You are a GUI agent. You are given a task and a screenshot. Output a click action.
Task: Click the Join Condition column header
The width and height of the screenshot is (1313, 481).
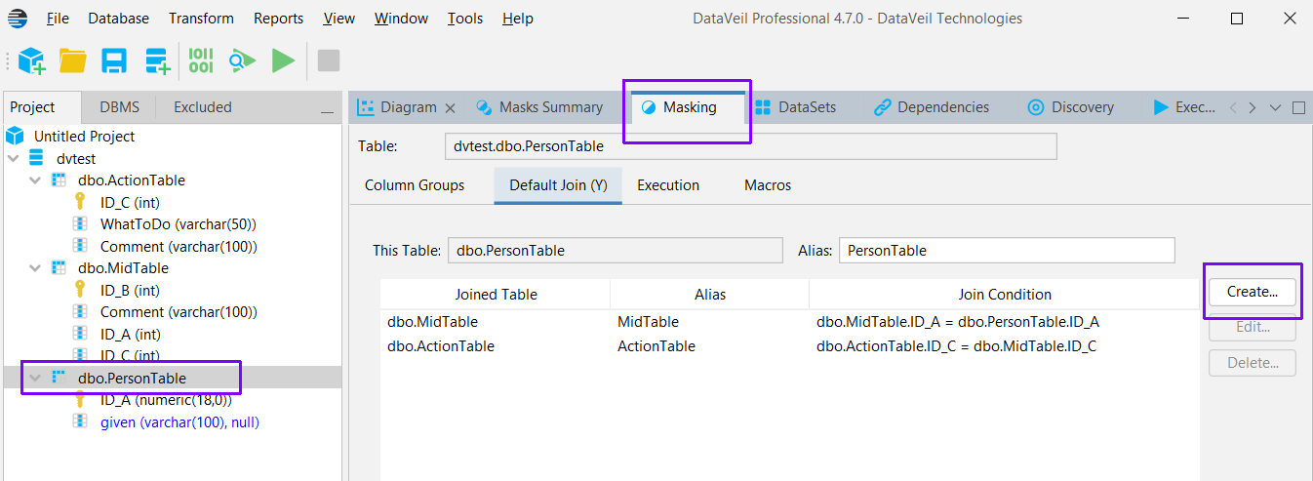(x=1005, y=294)
